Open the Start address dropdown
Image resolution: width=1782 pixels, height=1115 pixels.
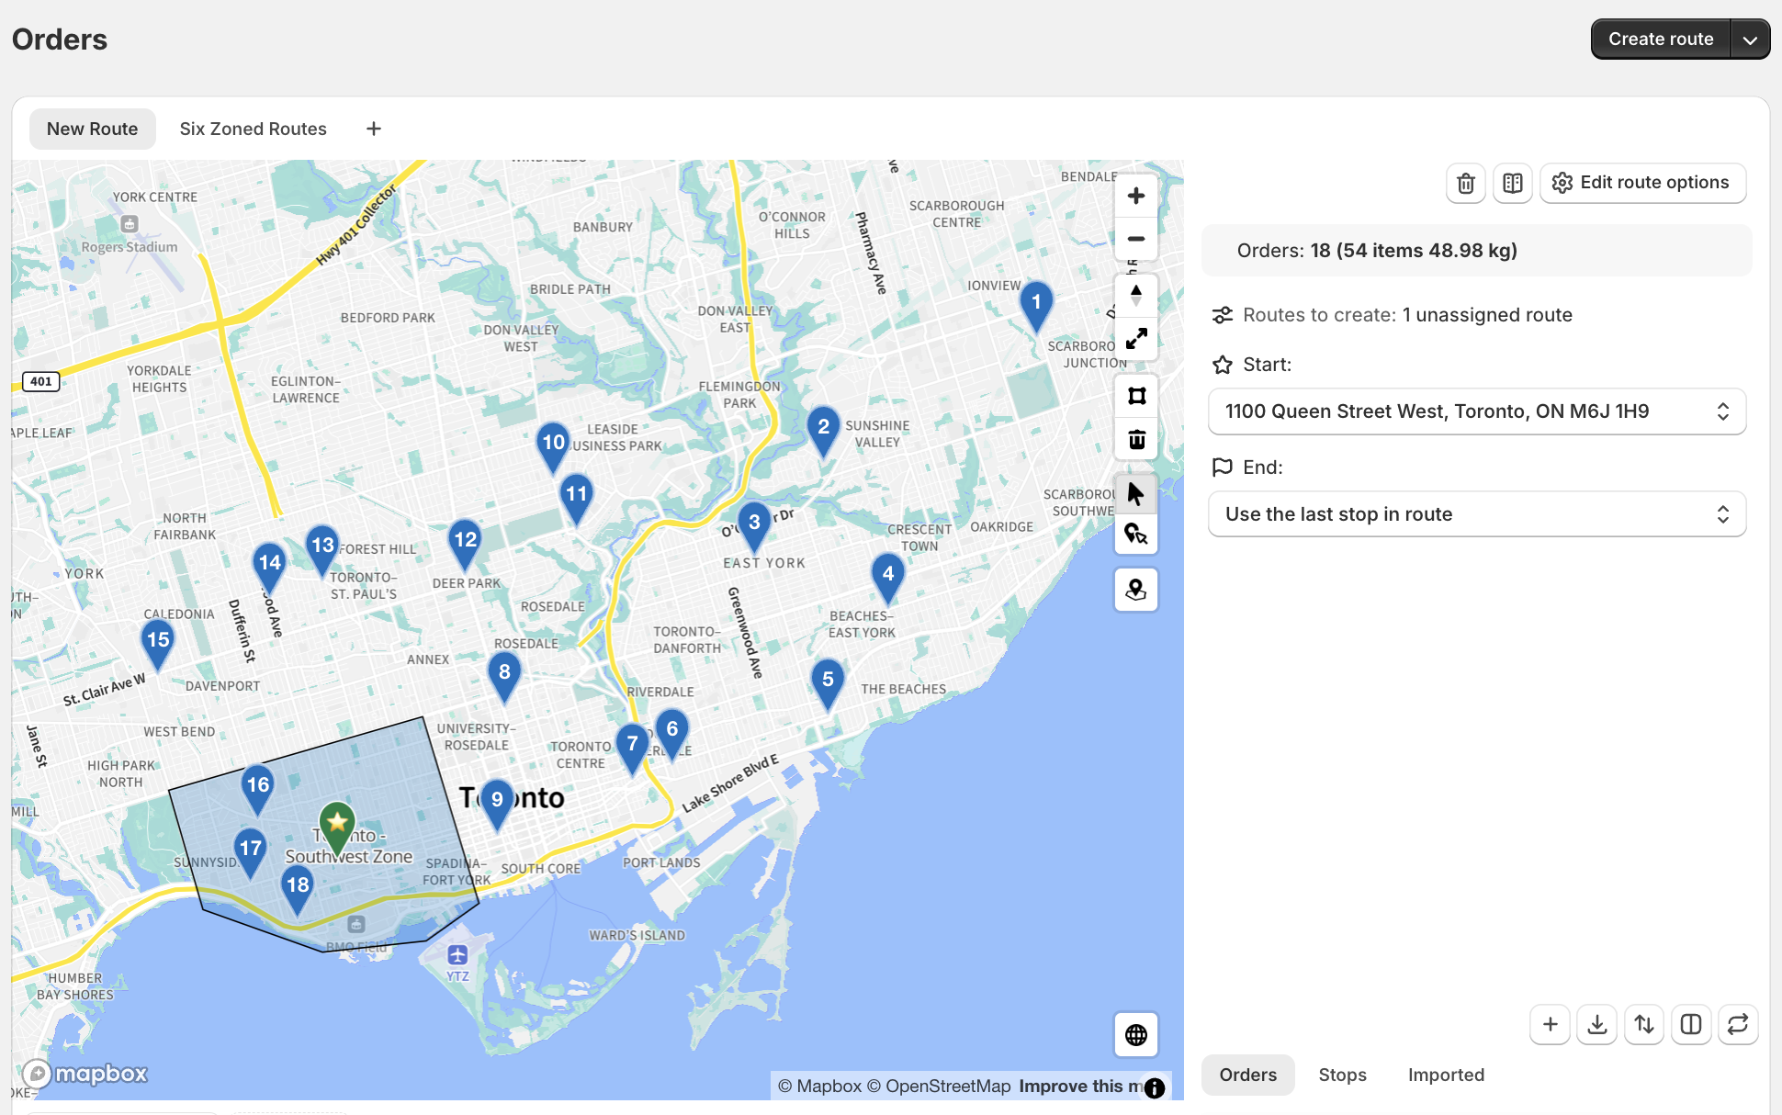[1477, 411]
